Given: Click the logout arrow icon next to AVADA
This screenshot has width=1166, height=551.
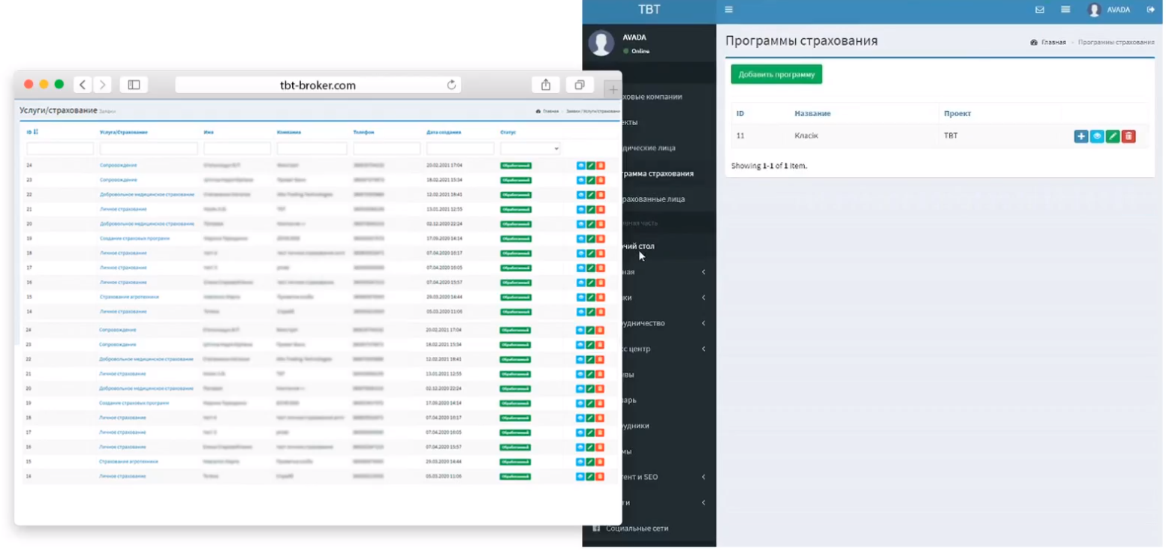Looking at the screenshot, I should [1151, 10].
